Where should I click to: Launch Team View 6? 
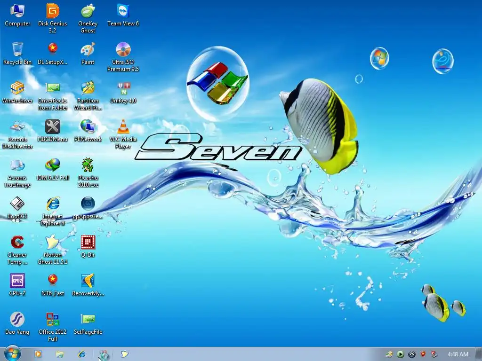pyautogui.click(x=123, y=16)
